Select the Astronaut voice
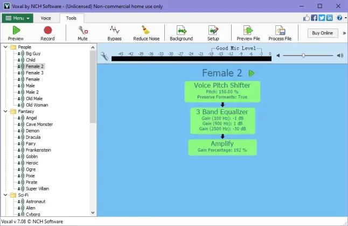 tap(36, 201)
